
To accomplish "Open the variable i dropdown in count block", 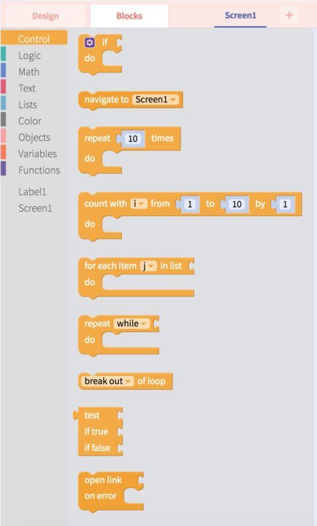I will coord(139,204).
